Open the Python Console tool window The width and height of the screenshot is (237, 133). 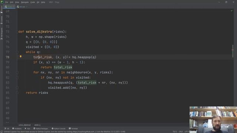point(59,129)
